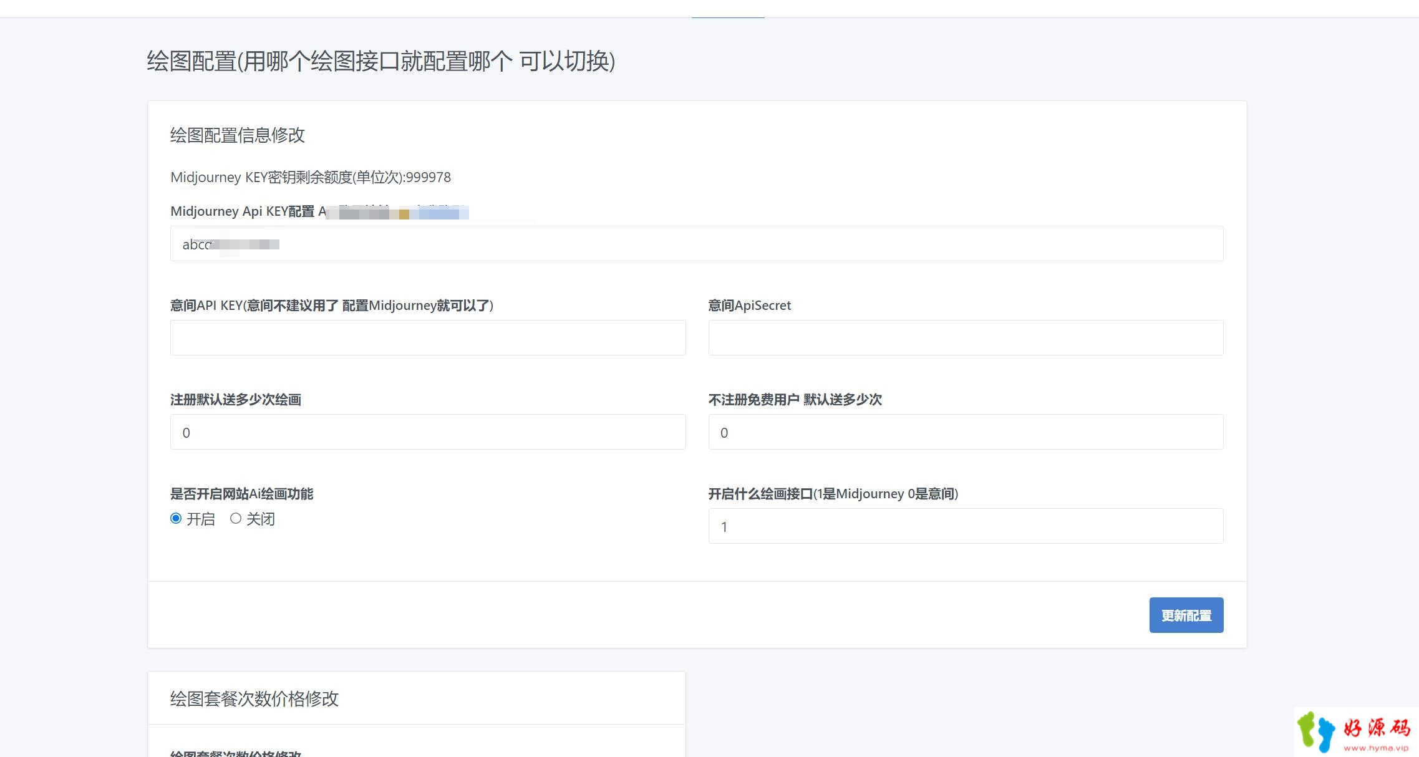
Task: Select the 开启 radio button
Action: coord(176,519)
